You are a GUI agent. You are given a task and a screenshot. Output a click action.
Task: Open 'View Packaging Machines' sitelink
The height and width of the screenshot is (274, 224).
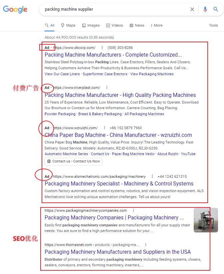[x=152, y=74]
